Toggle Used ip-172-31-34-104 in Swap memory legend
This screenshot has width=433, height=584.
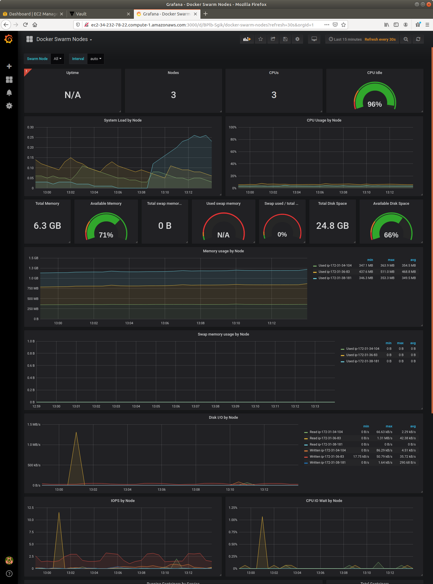point(363,349)
